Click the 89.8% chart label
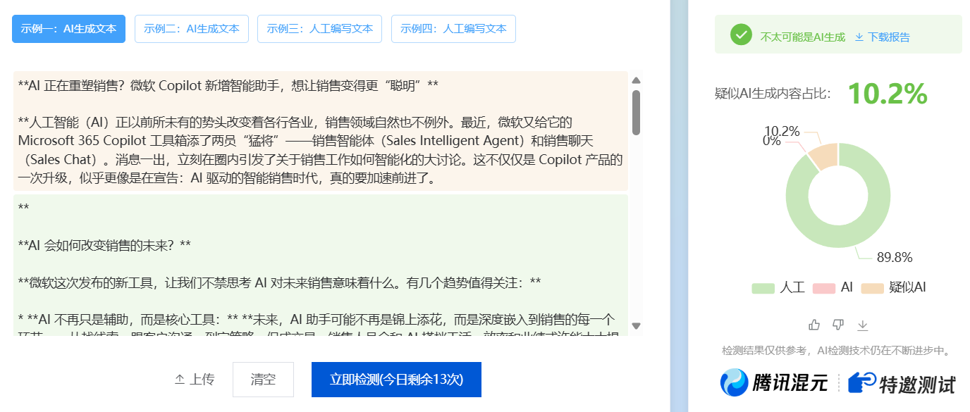 pos(895,256)
